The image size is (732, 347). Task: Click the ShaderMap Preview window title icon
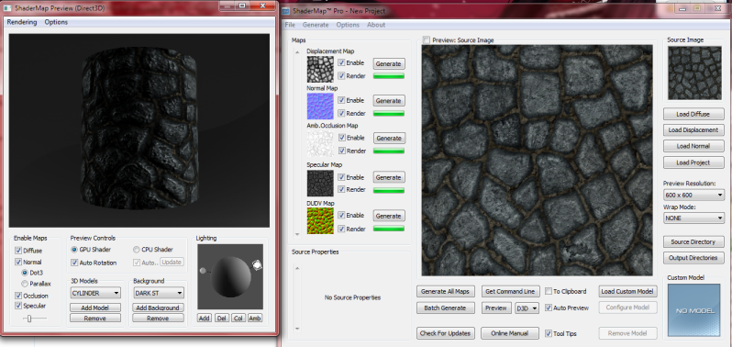click(7, 8)
